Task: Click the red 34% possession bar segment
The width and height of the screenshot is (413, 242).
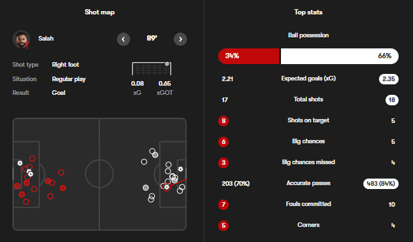Action: click(x=248, y=56)
